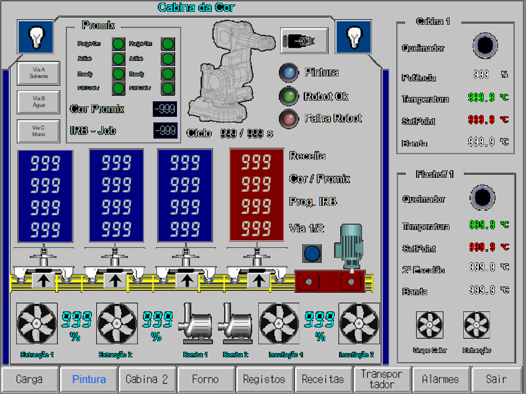526x394 pixels.
Task: Toggle the blue Pintura indicator light
Action: 288,73
